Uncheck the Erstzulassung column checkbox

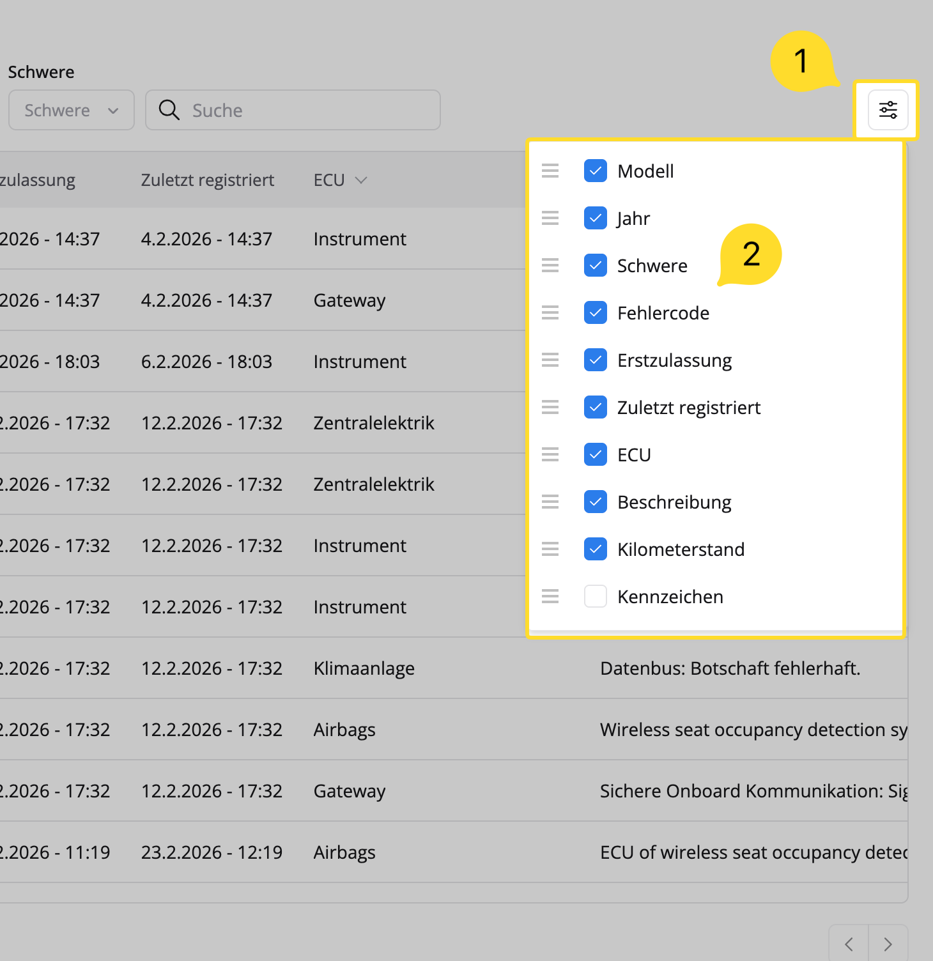[596, 360]
